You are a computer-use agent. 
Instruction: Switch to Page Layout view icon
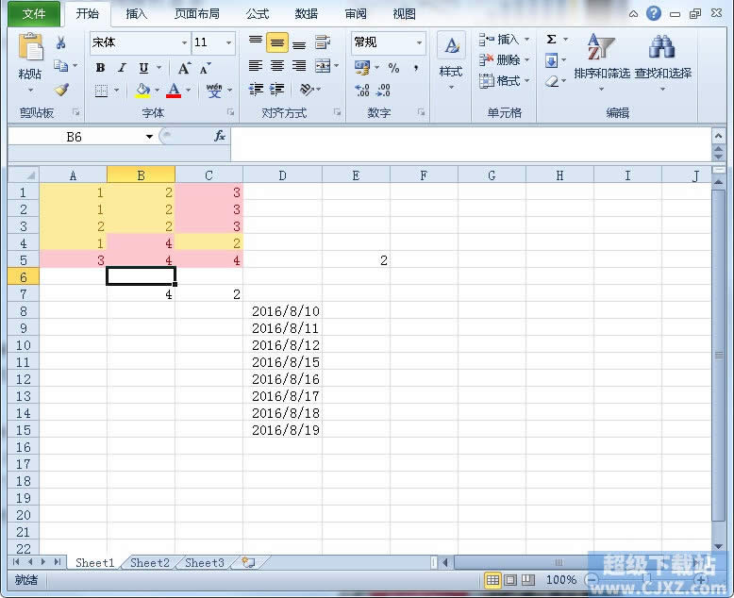pos(510,580)
